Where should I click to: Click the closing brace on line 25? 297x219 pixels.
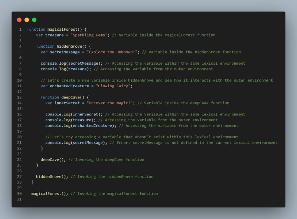click(x=37, y=165)
